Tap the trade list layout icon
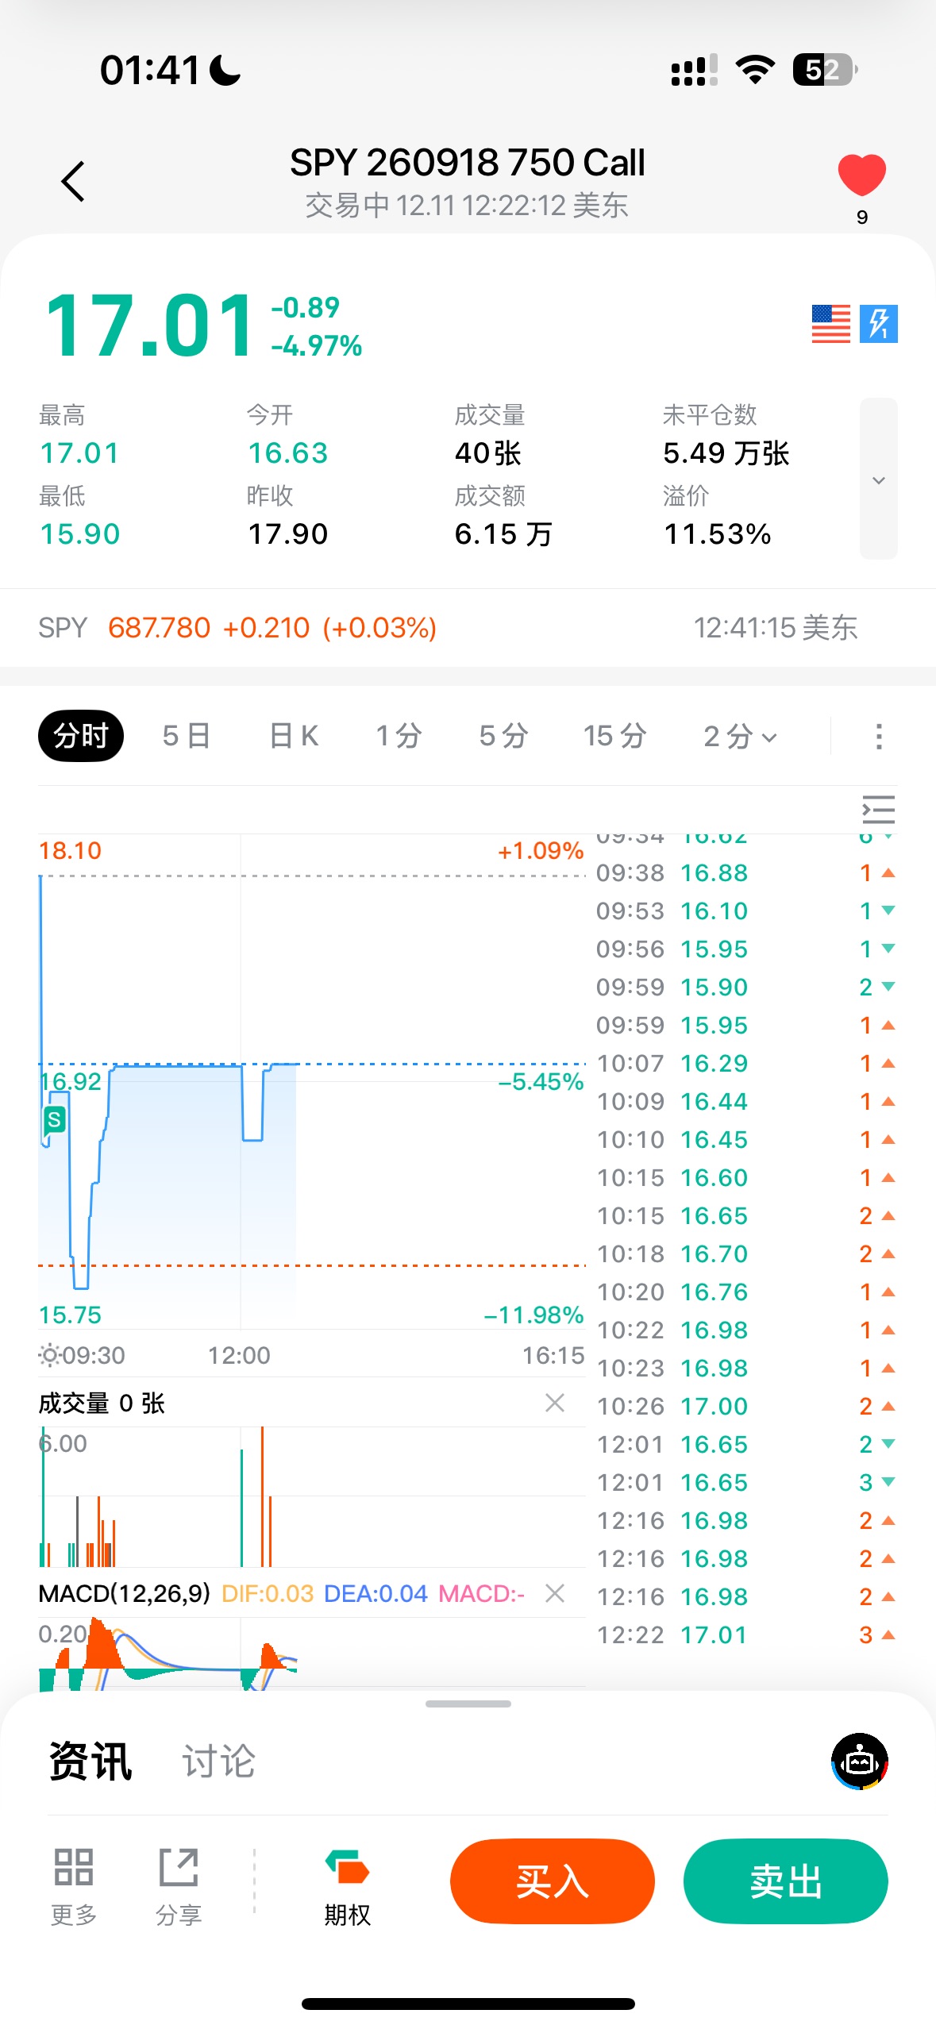The width and height of the screenshot is (936, 2029). 878,810
